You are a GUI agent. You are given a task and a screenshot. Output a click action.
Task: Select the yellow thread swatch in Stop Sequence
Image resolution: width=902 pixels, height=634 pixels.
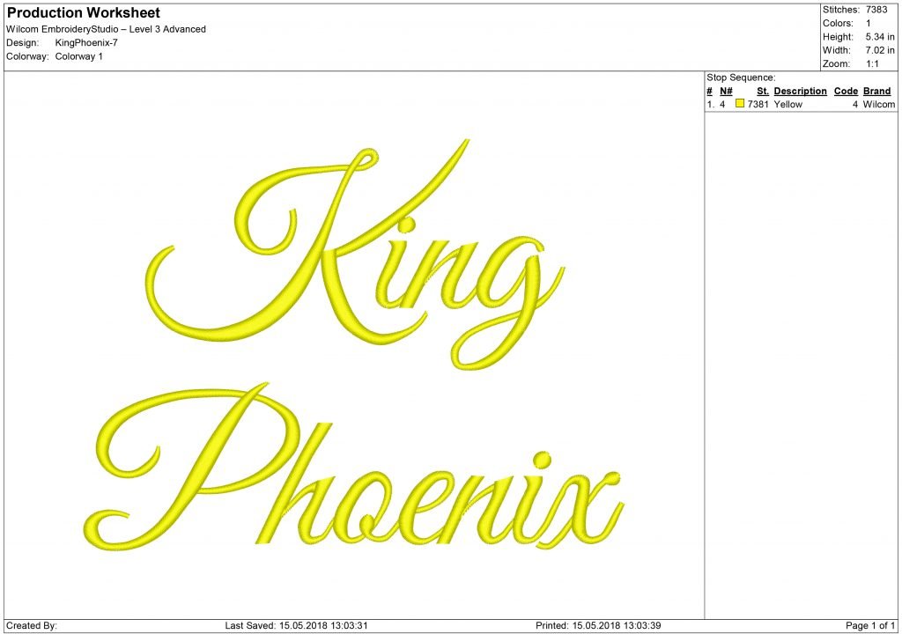740,104
